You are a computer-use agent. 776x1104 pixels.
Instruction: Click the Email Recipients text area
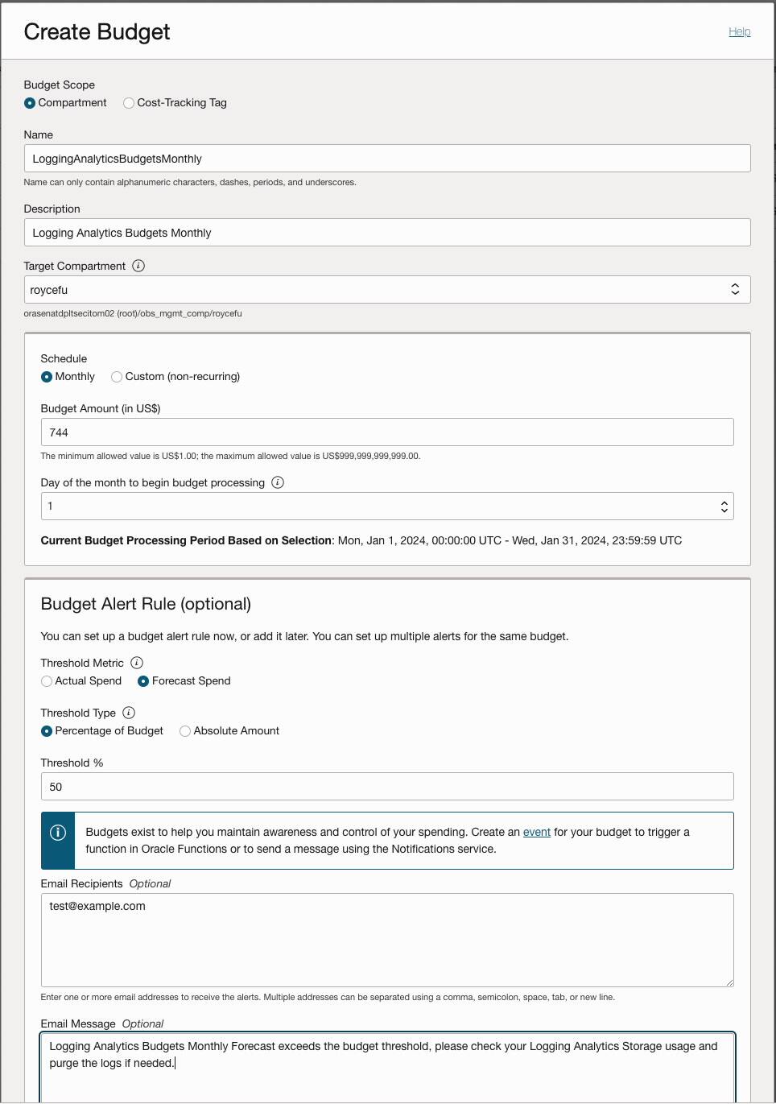point(388,940)
